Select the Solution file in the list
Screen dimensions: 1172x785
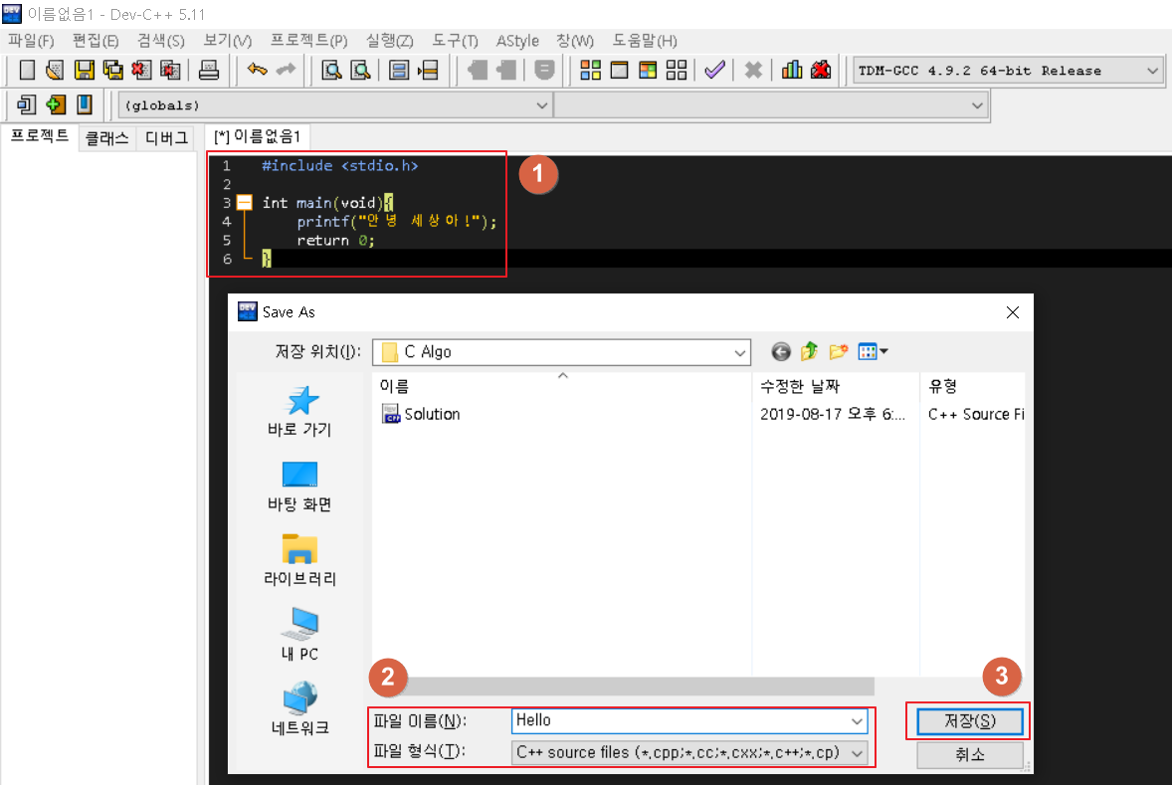pos(421,414)
